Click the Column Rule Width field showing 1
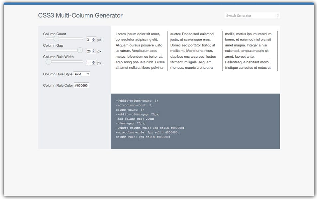This screenshot has width=317, height=199. (x=87, y=62)
